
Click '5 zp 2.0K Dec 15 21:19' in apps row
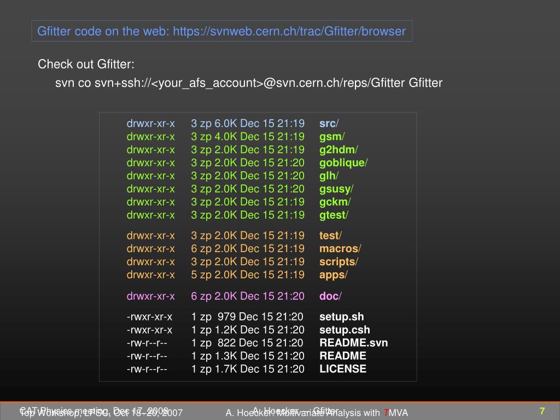pyautogui.click(x=248, y=275)
